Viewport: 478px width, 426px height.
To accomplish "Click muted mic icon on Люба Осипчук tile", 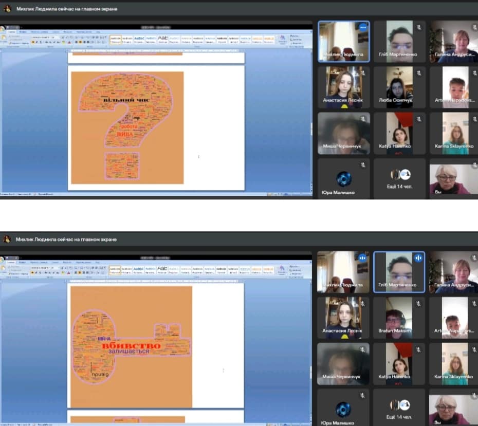I will [419, 72].
